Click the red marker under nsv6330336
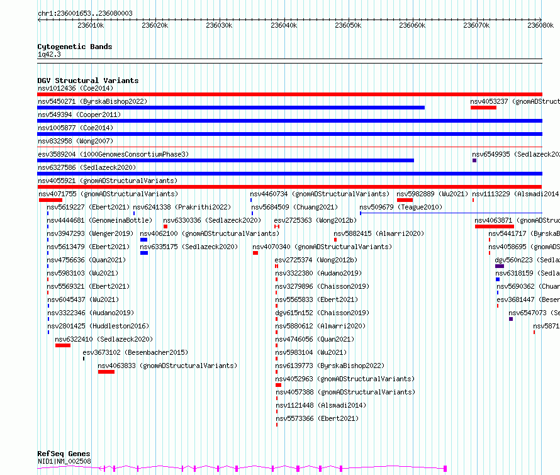Image resolution: width=560 pixels, height=475 pixels. [165, 226]
